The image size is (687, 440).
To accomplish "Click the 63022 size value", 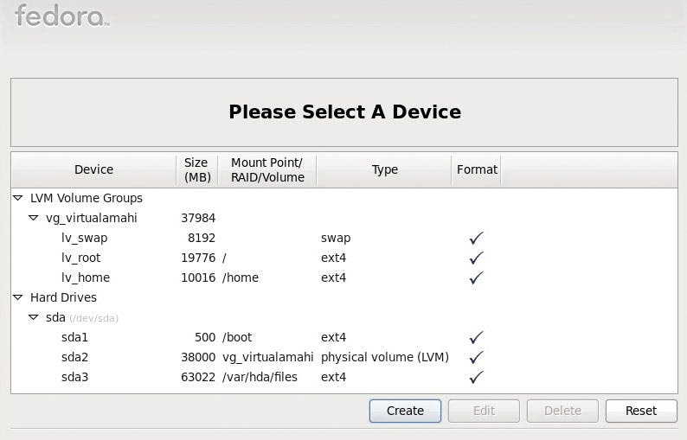I will click(198, 377).
